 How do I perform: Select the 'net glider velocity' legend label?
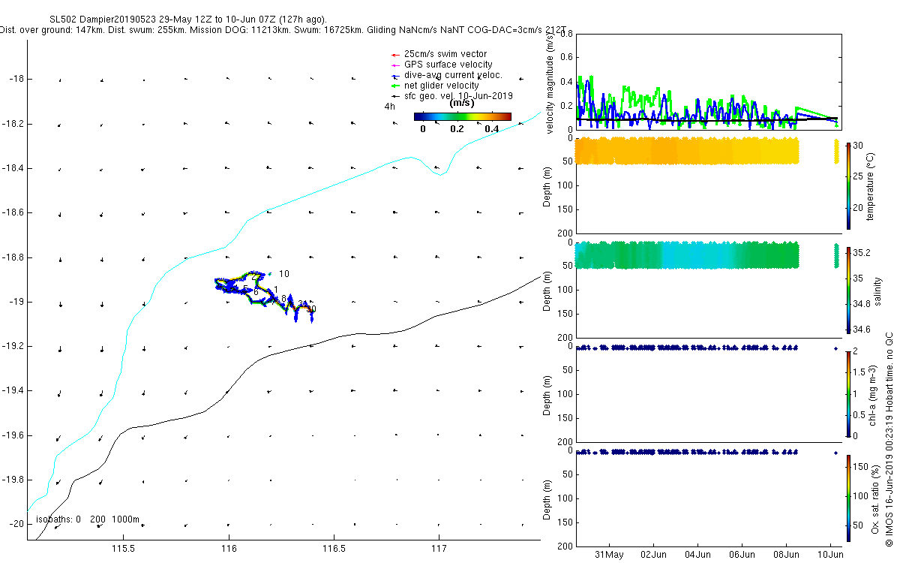(441, 86)
